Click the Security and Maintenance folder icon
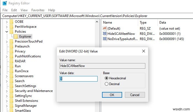This screenshot has height=112, width=193. (12, 91)
